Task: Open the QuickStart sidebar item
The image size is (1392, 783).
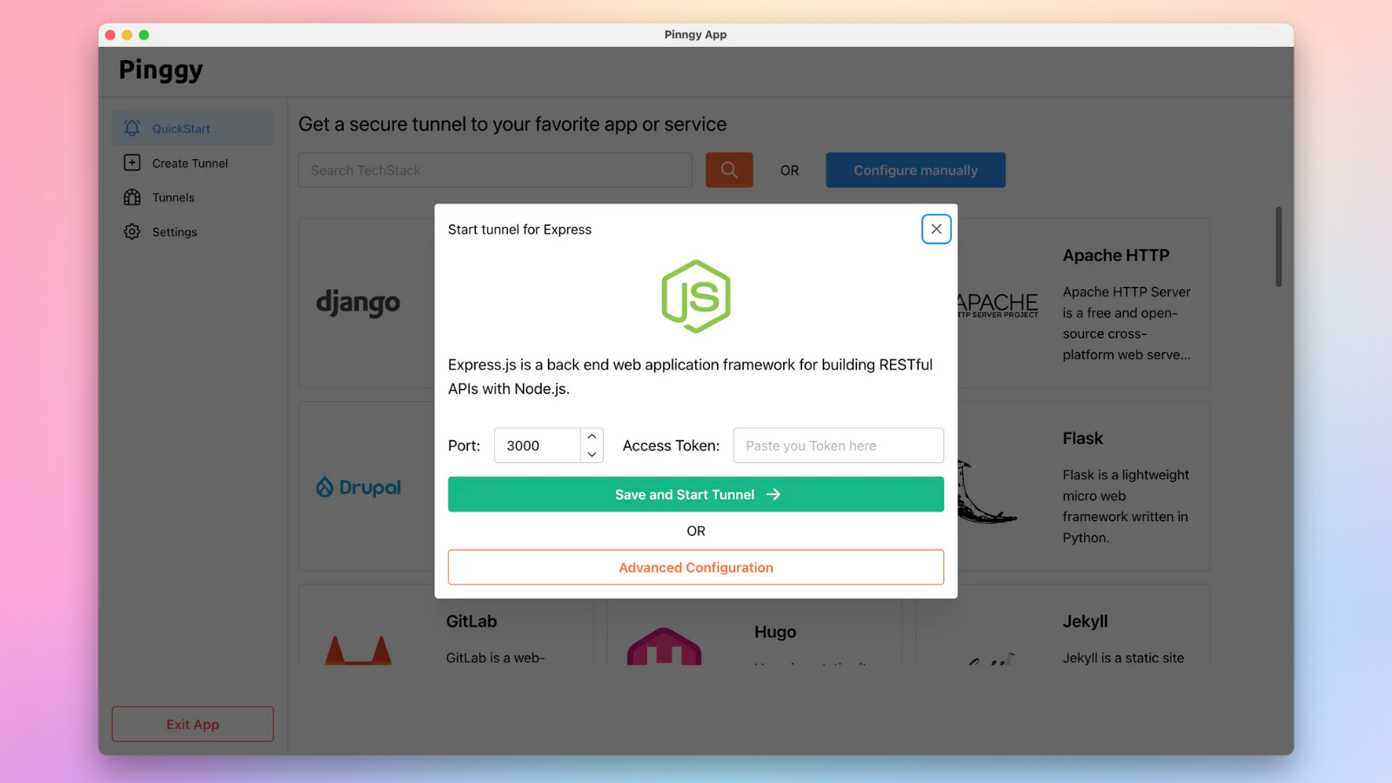Action: [x=192, y=128]
